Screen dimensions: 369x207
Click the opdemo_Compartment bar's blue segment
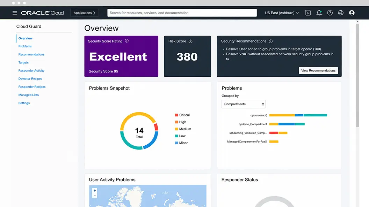(x=287, y=124)
